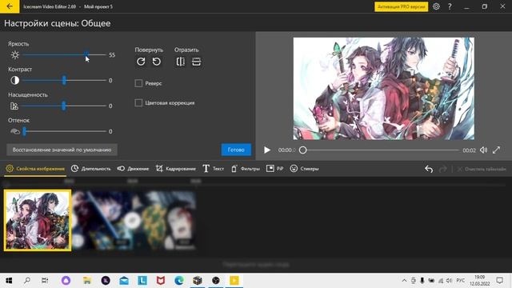512x288 pixels.
Task: Open the Стикеры tab
Action: (x=304, y=169)
